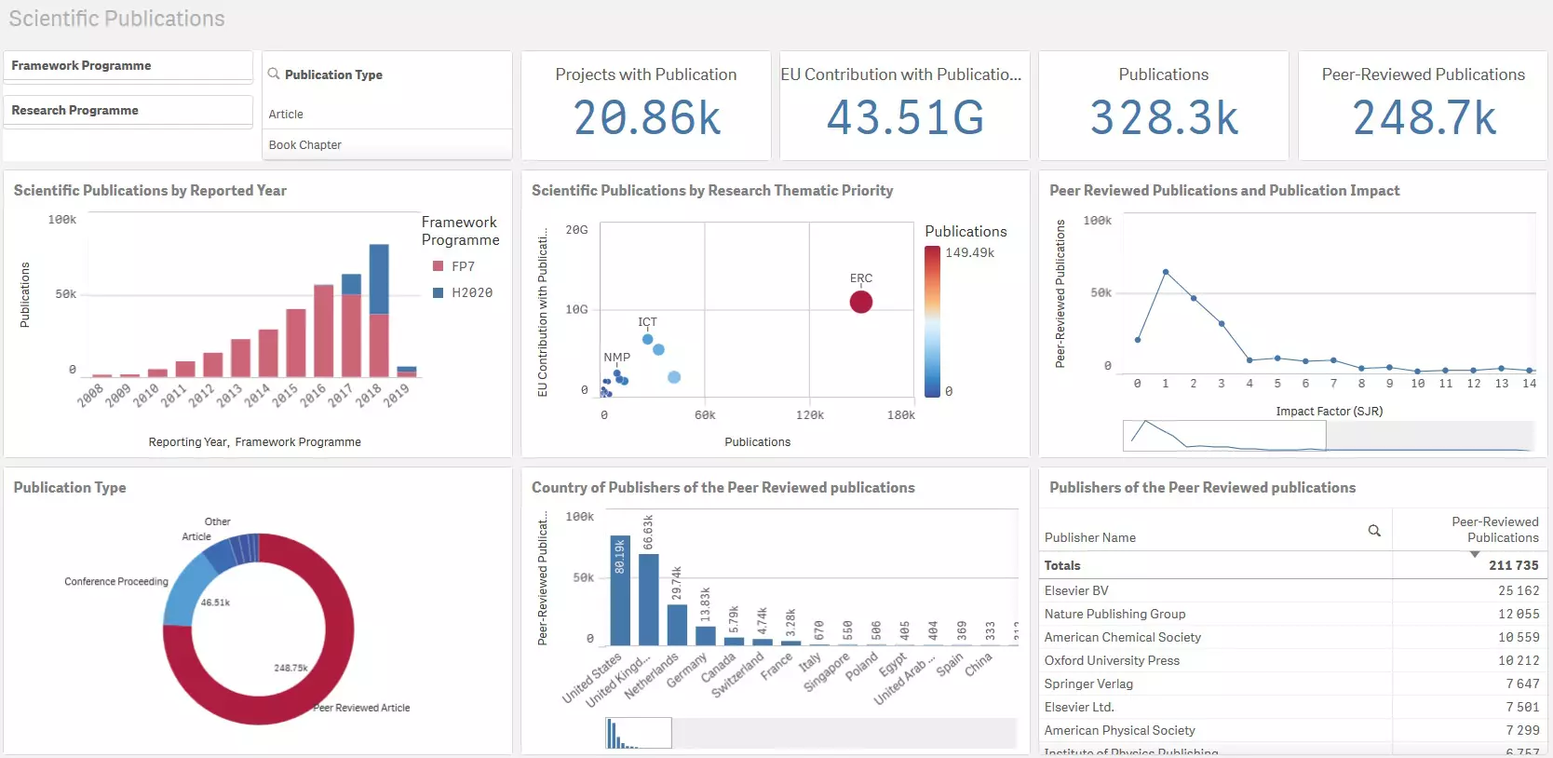Click the search icon beside Publication Type

(x=274, y=74)
